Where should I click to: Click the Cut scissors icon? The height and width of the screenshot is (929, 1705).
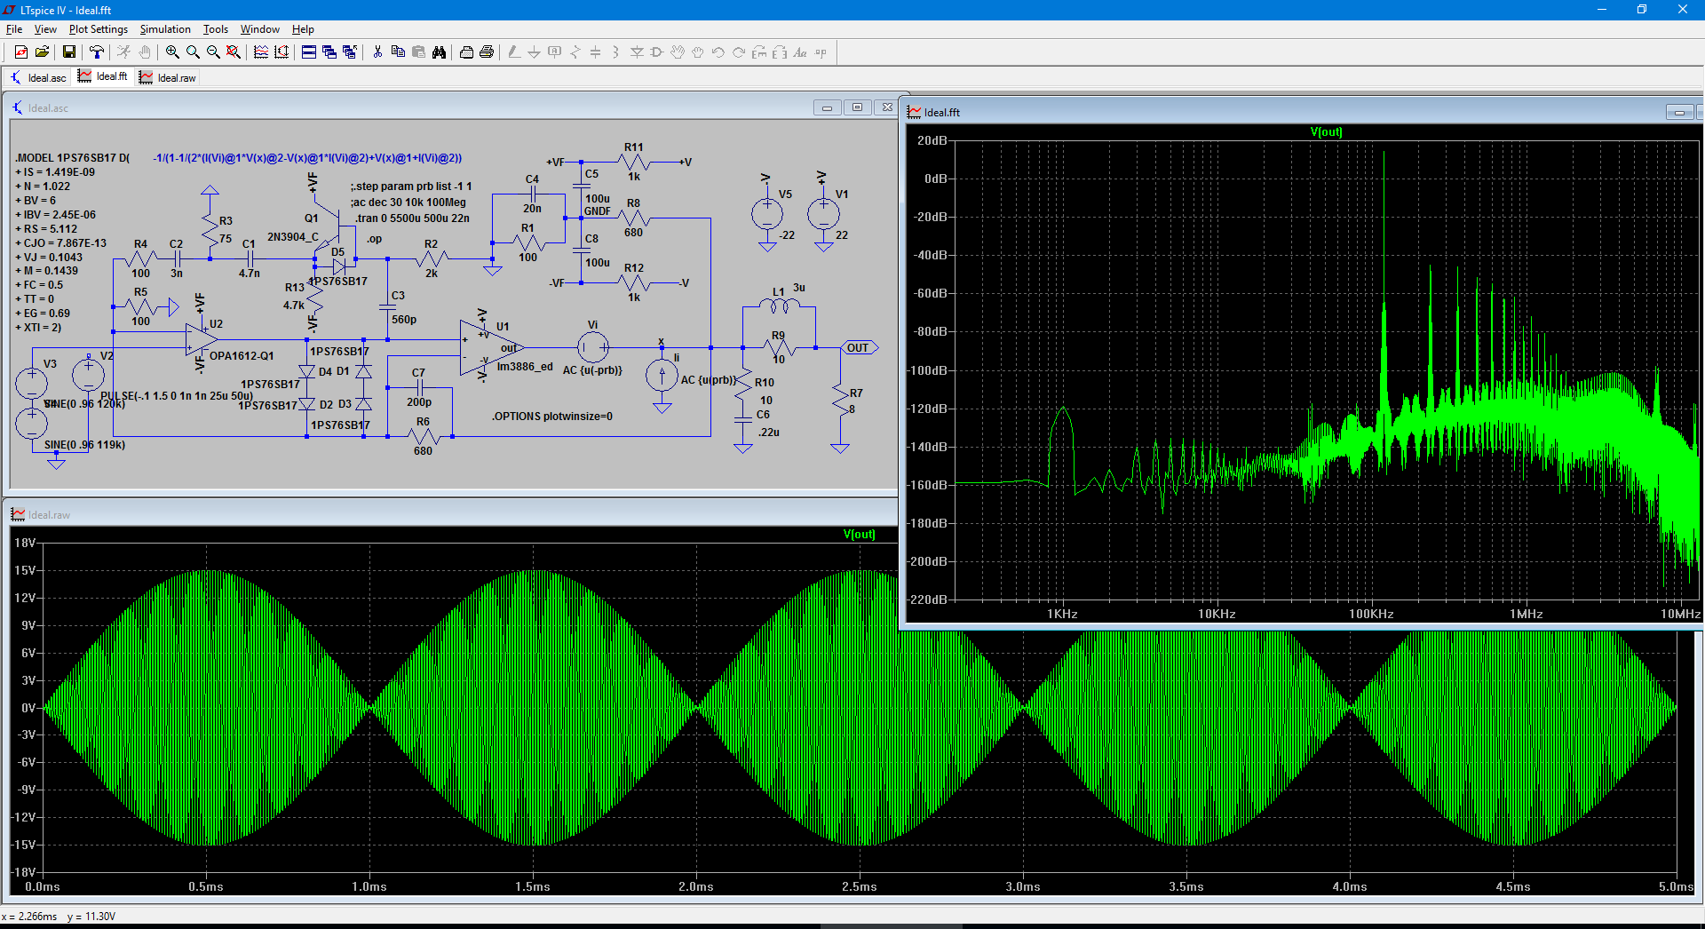[377, 52]
